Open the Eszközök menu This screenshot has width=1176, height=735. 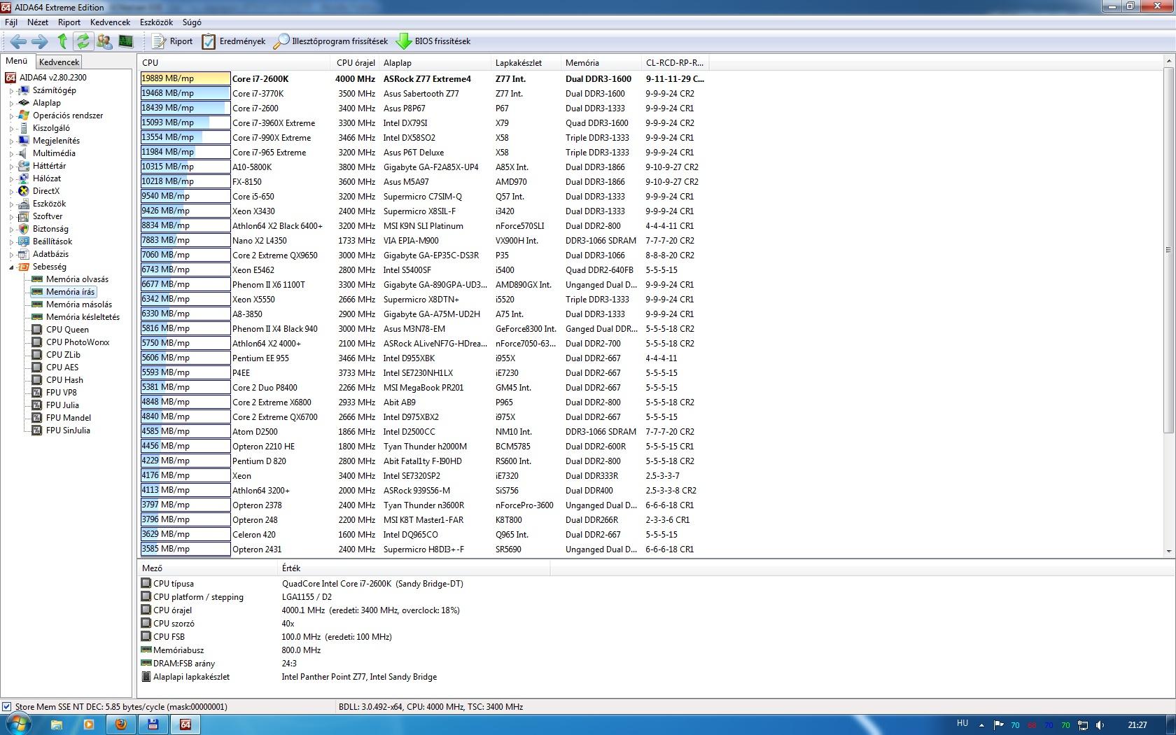point(156,22)
